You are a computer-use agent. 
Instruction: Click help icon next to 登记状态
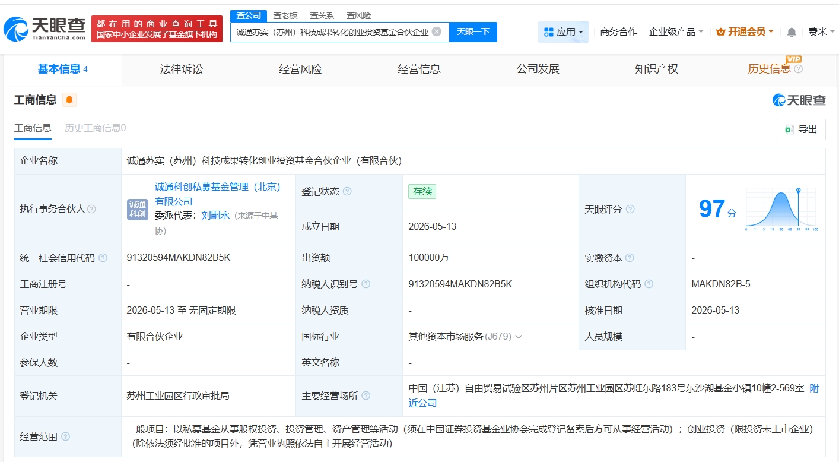tap(347, 191)
